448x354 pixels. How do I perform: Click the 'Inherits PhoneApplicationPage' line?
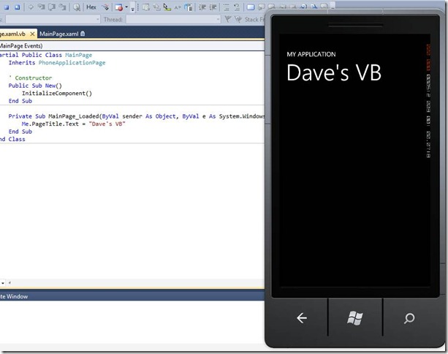pyautogui.click(x=57, y=63)
